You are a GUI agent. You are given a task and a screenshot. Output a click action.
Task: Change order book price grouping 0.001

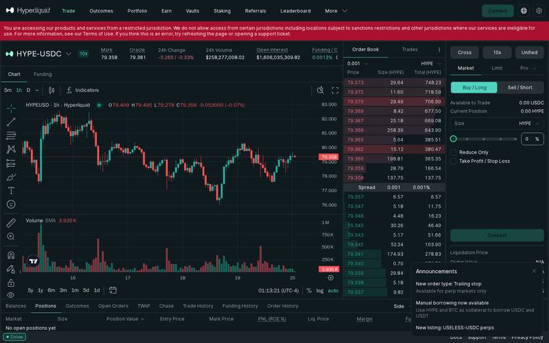(357, 63)
